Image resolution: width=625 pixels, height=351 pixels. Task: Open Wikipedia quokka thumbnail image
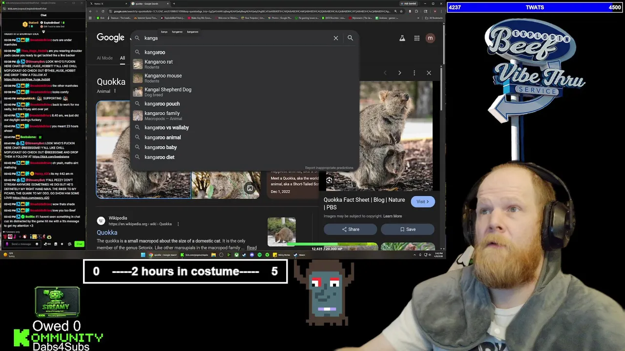(281, 232)
